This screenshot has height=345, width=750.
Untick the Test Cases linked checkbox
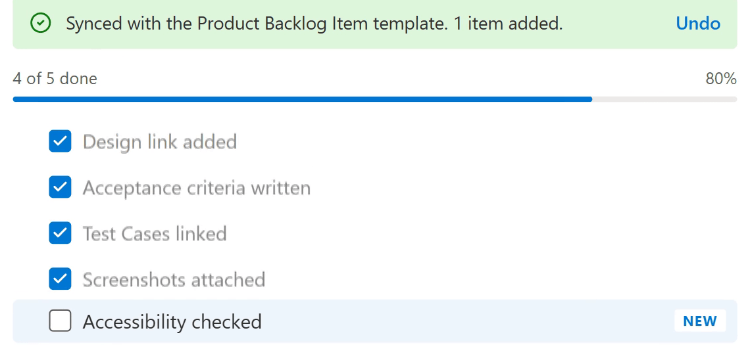[x=61, y=233]
